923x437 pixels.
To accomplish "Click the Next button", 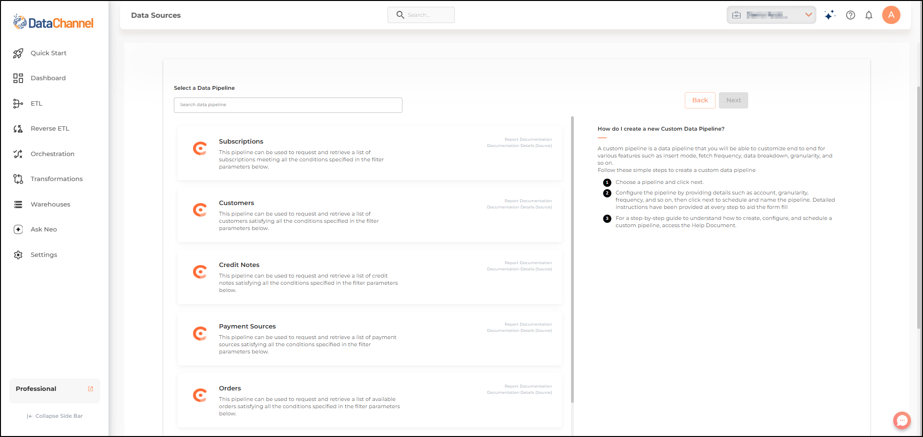I will pyautogui.click(x=733, y=100).
